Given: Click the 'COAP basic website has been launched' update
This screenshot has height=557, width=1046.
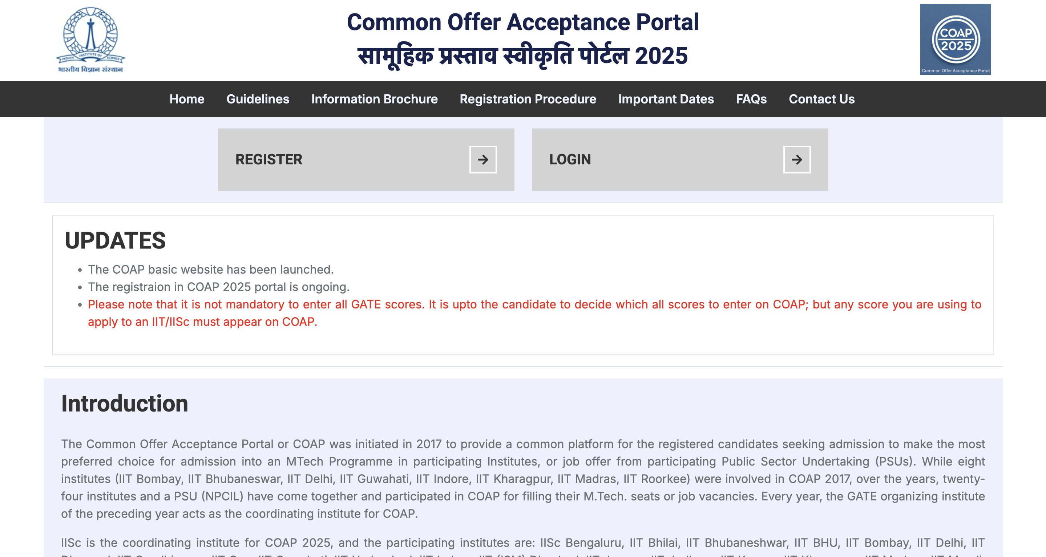Looking at the screenshot, I should click(x=211, y=269).
